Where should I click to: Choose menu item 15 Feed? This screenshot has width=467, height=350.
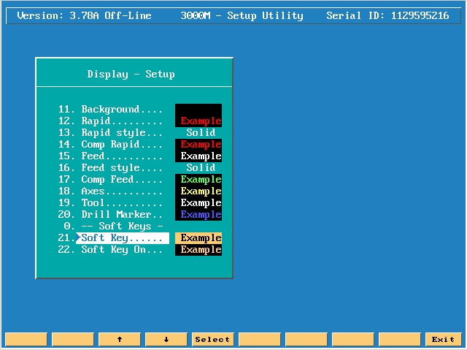click(110, 156)
